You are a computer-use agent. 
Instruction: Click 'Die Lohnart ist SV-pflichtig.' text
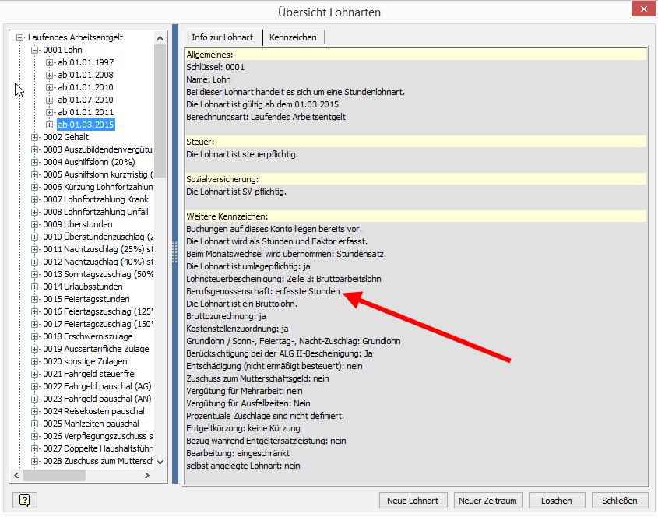tap(236, 192)
